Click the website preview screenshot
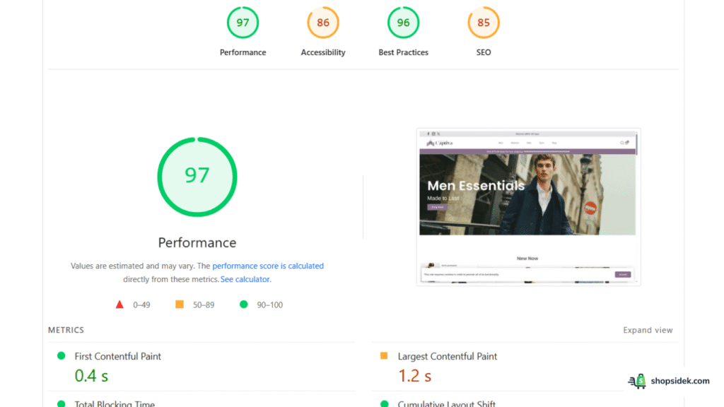This screenshot has width=724, height=407. (x=530, y=205)
